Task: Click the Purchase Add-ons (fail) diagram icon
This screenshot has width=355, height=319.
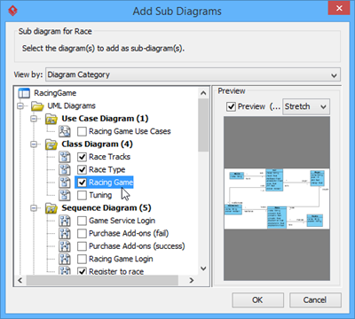Action: click(x=65, y=233)
